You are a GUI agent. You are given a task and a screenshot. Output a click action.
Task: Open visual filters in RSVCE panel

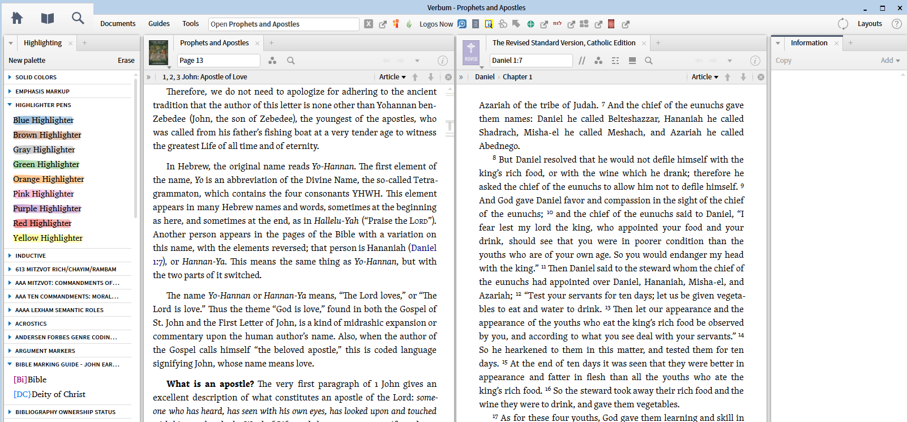coord(598,61)
